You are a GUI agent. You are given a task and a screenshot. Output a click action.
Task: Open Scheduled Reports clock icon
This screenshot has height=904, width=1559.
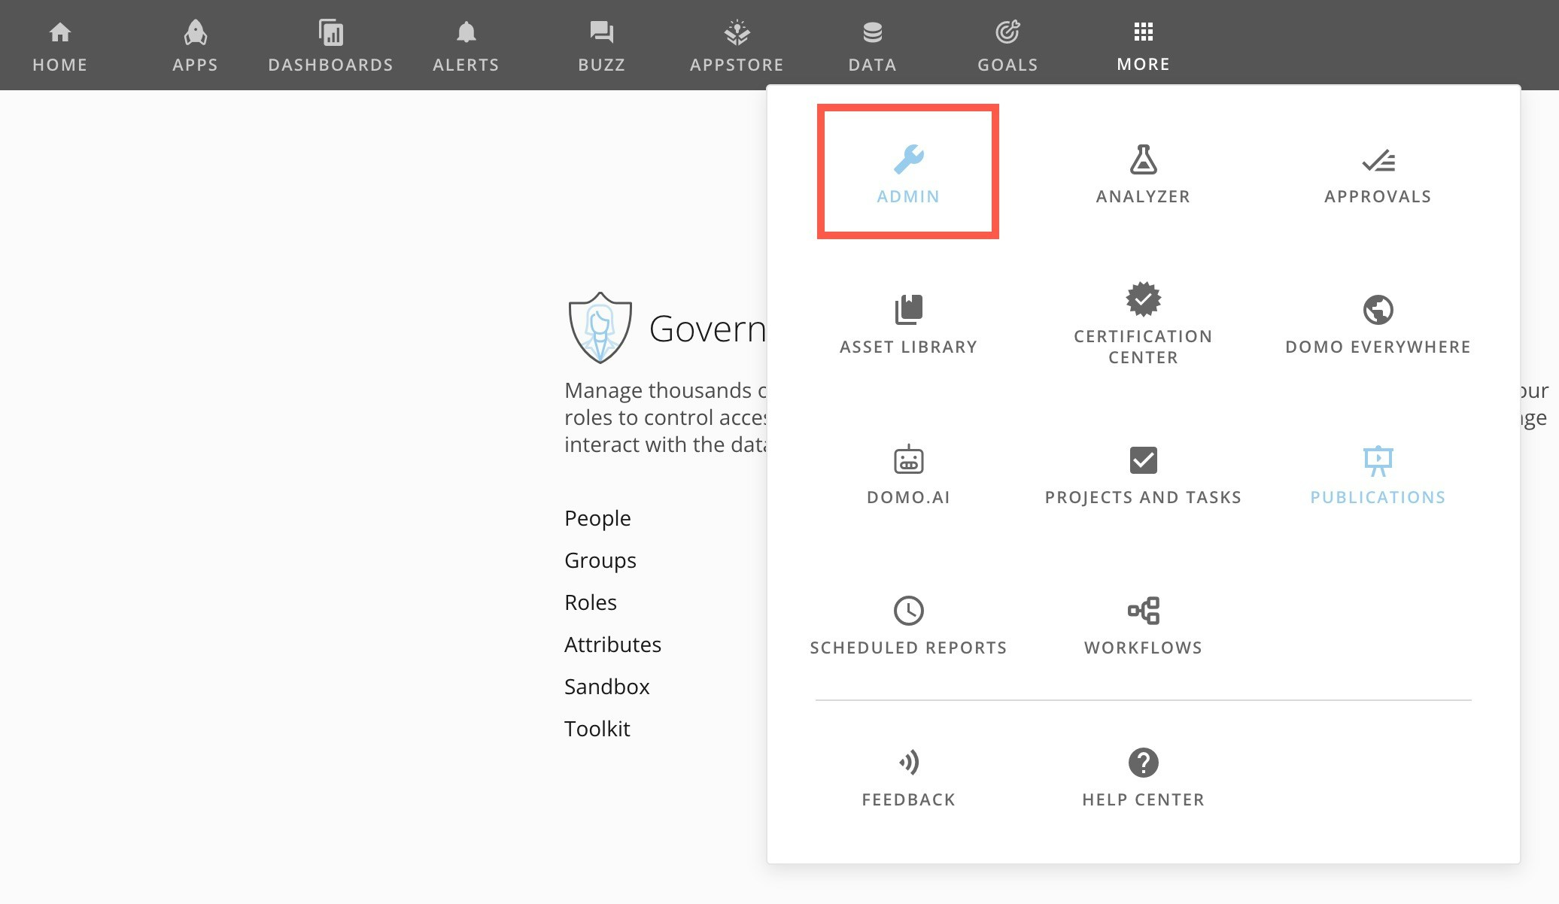coord(908,611)
